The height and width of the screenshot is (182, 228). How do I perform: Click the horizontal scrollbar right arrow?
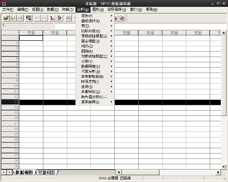click(218, 173)
